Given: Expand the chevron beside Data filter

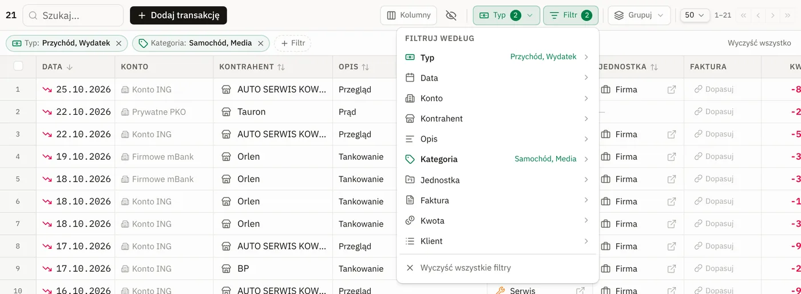Looking at the screenshot, I should tap(586, 78).
